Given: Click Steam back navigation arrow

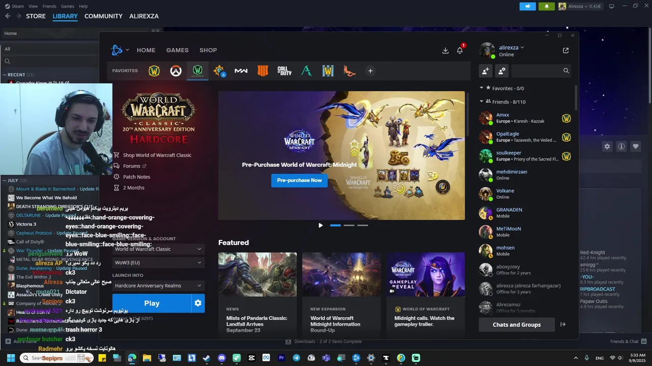Looking at the screenshot, I should point(8,16).
